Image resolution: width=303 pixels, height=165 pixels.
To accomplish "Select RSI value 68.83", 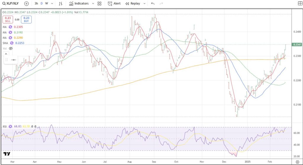I will tap(17, 126).
